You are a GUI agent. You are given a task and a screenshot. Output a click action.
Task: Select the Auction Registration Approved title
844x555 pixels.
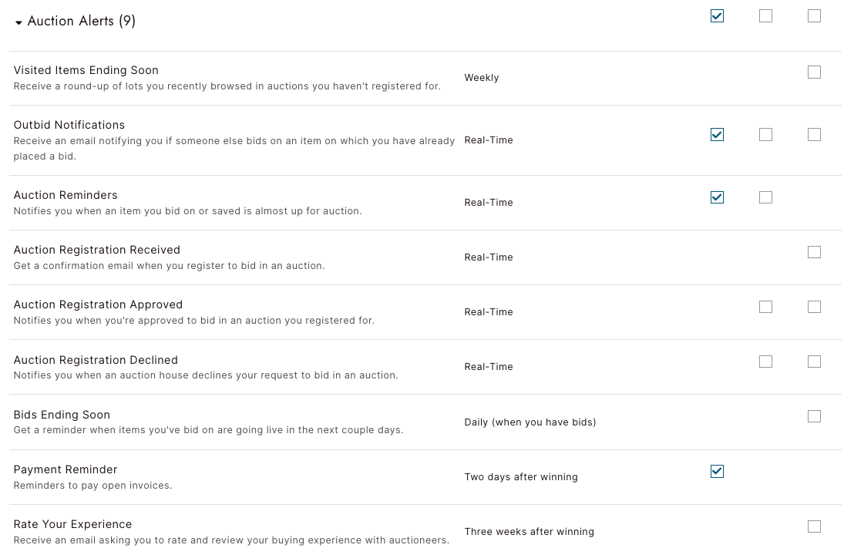98,304
